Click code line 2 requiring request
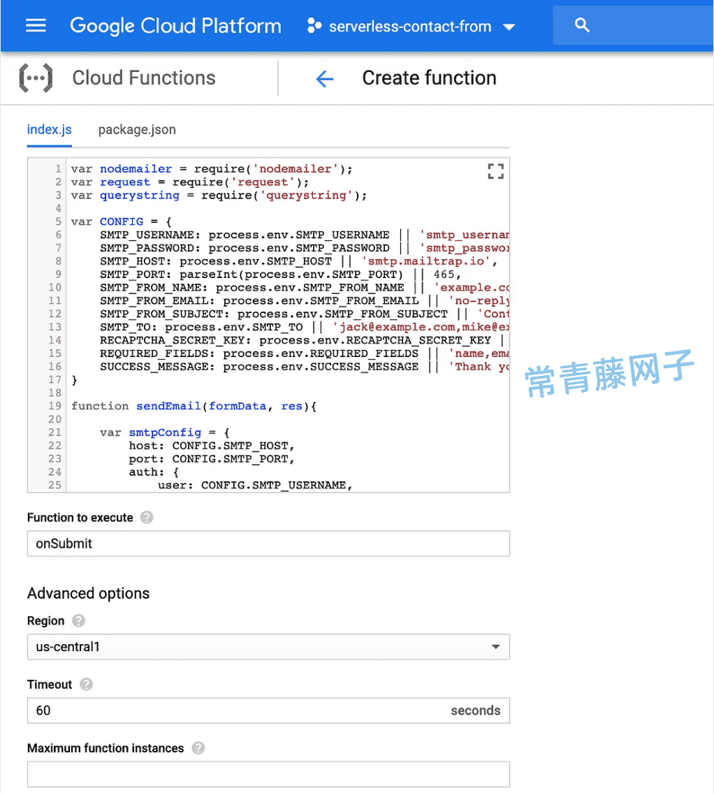This screenshot has height=793, width=714. click(x=189, y=182)
